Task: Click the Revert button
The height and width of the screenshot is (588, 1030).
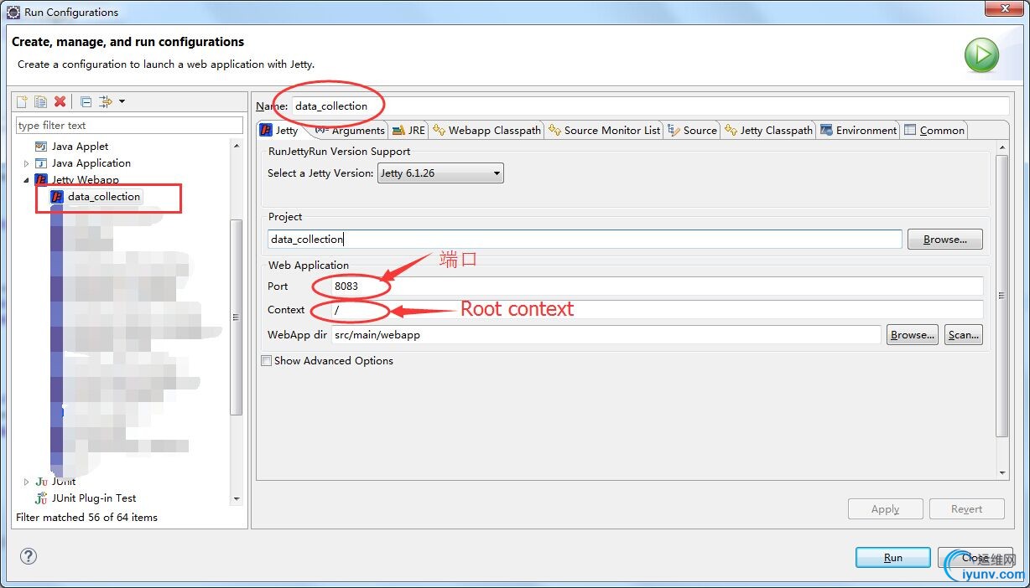Action: [x=966, y=509]
